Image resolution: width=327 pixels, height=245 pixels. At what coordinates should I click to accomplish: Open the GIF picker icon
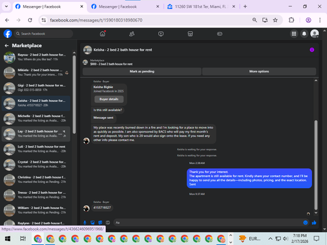point(108,223)
